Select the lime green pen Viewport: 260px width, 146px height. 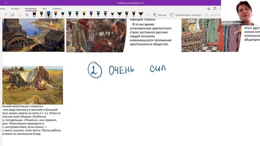coord(41,14)
